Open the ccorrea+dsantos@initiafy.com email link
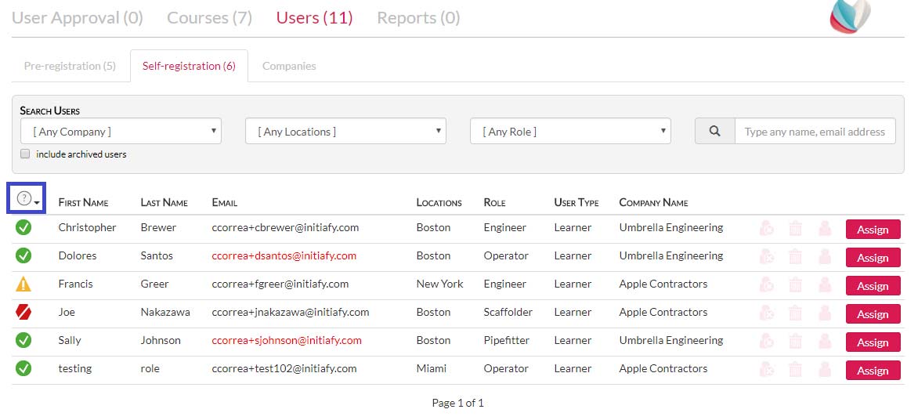Image resolution: width=918 pixels, height=420 pixels. point(284,256)
